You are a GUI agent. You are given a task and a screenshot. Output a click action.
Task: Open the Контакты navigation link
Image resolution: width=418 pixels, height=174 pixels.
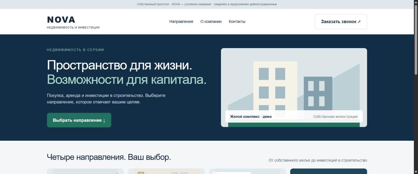(x=237, y=21)
